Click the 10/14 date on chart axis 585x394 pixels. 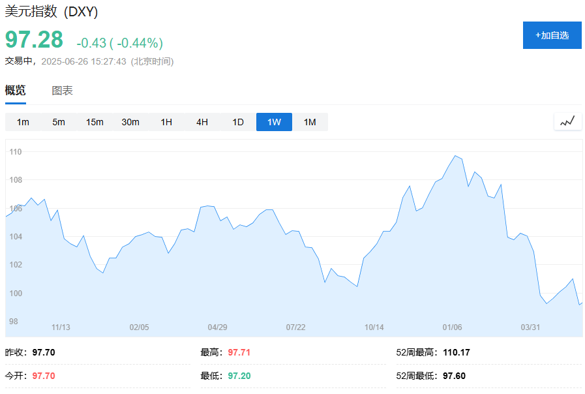pos(374,327)
